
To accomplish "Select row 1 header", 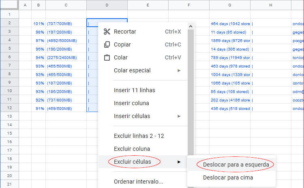I will pos(9,14).
